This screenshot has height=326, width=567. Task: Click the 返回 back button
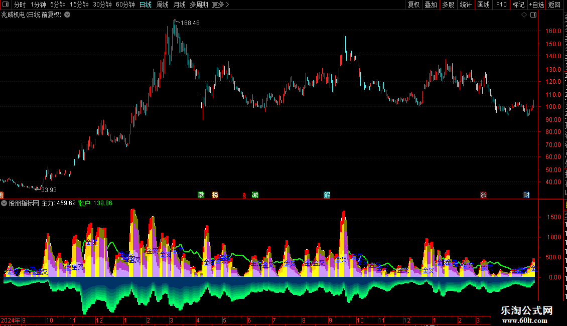554,5
